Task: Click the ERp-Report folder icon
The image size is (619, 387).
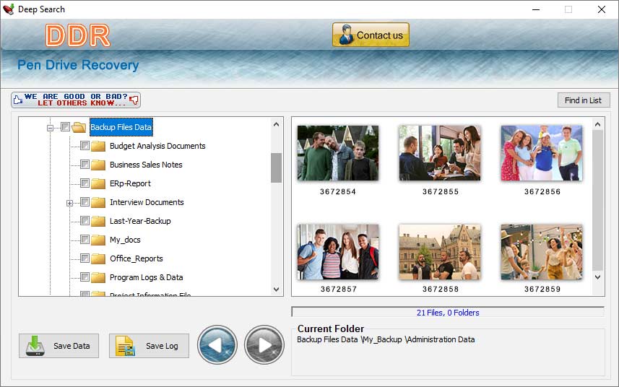Action: (x=98, y=183)
